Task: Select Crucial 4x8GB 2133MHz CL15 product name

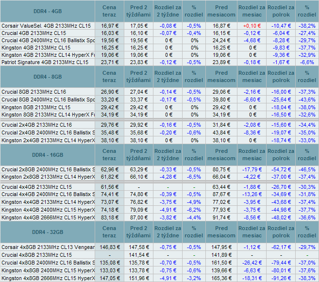Action: point(36,255)
